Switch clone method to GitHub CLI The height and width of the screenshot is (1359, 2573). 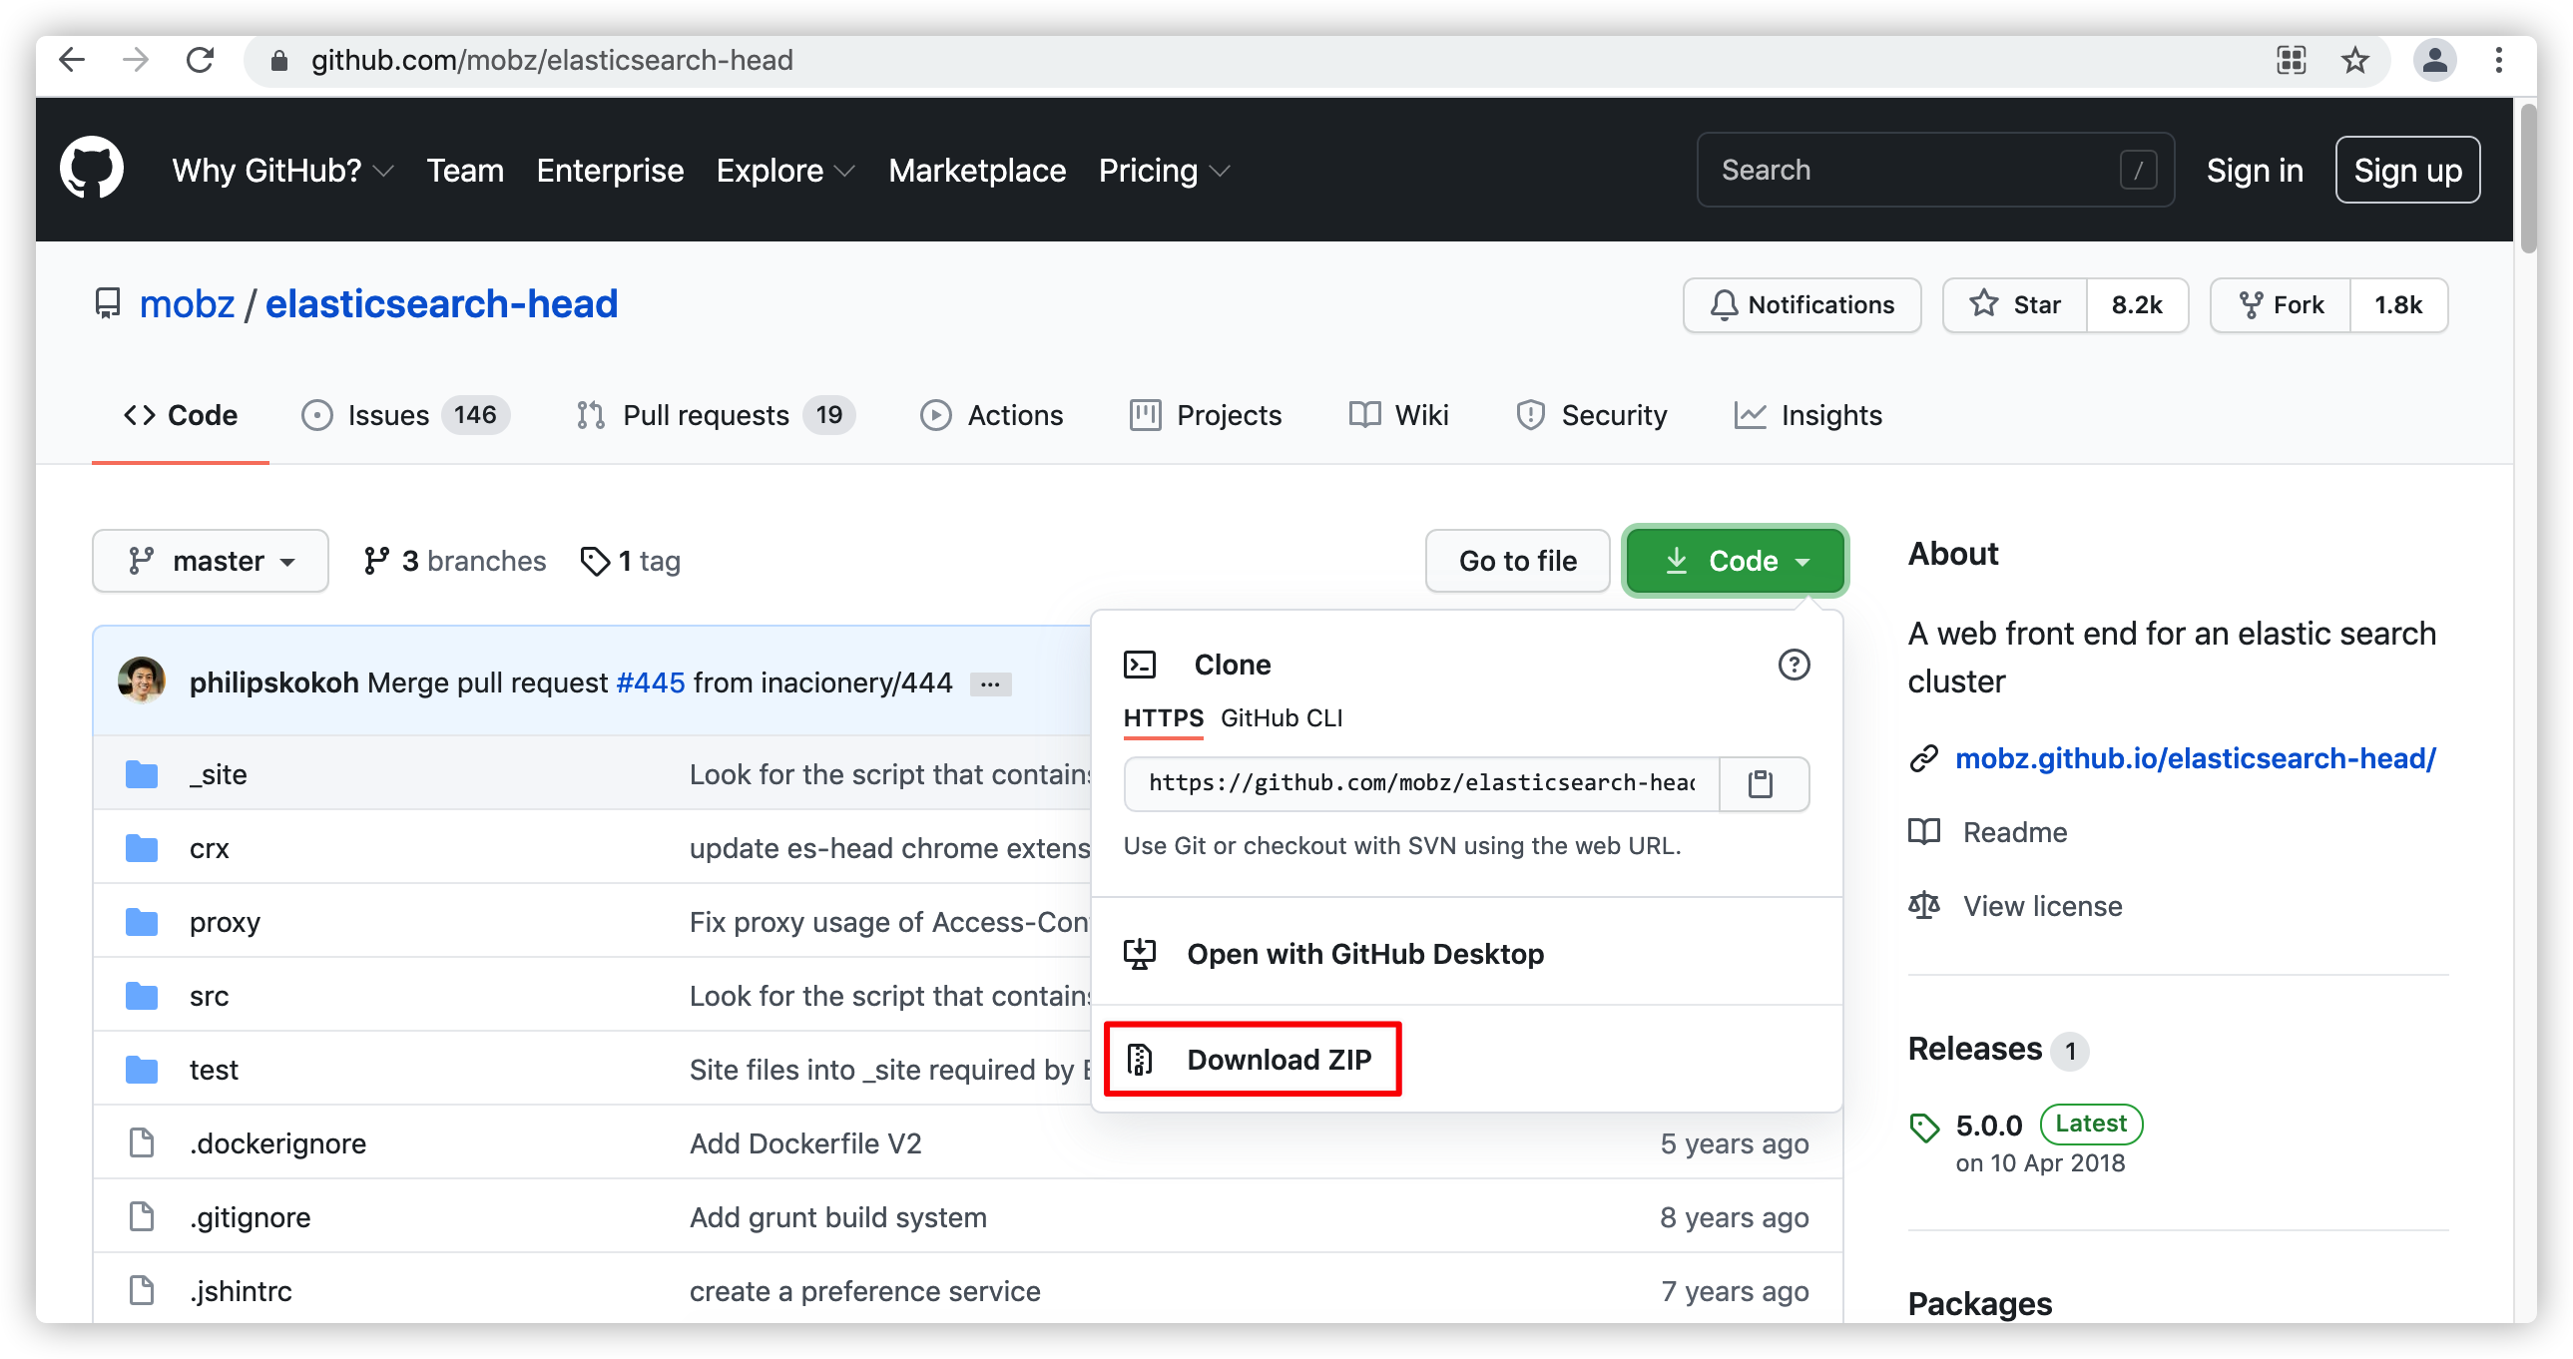pos(1281,718)
